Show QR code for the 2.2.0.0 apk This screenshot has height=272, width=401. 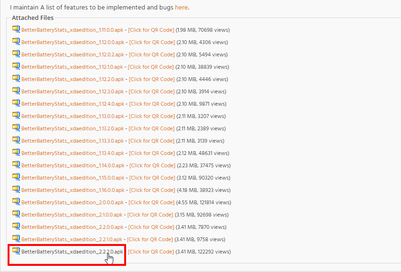[x=151, y=227]
